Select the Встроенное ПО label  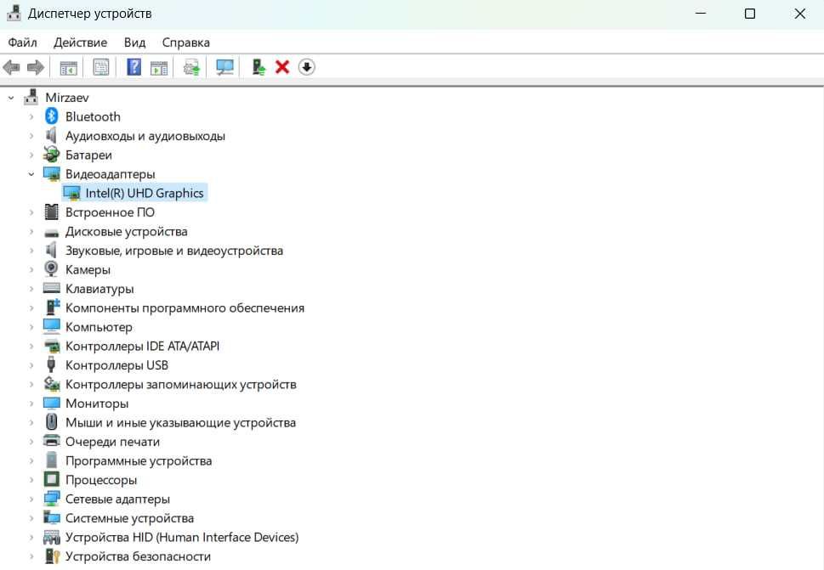pos(110,212)
